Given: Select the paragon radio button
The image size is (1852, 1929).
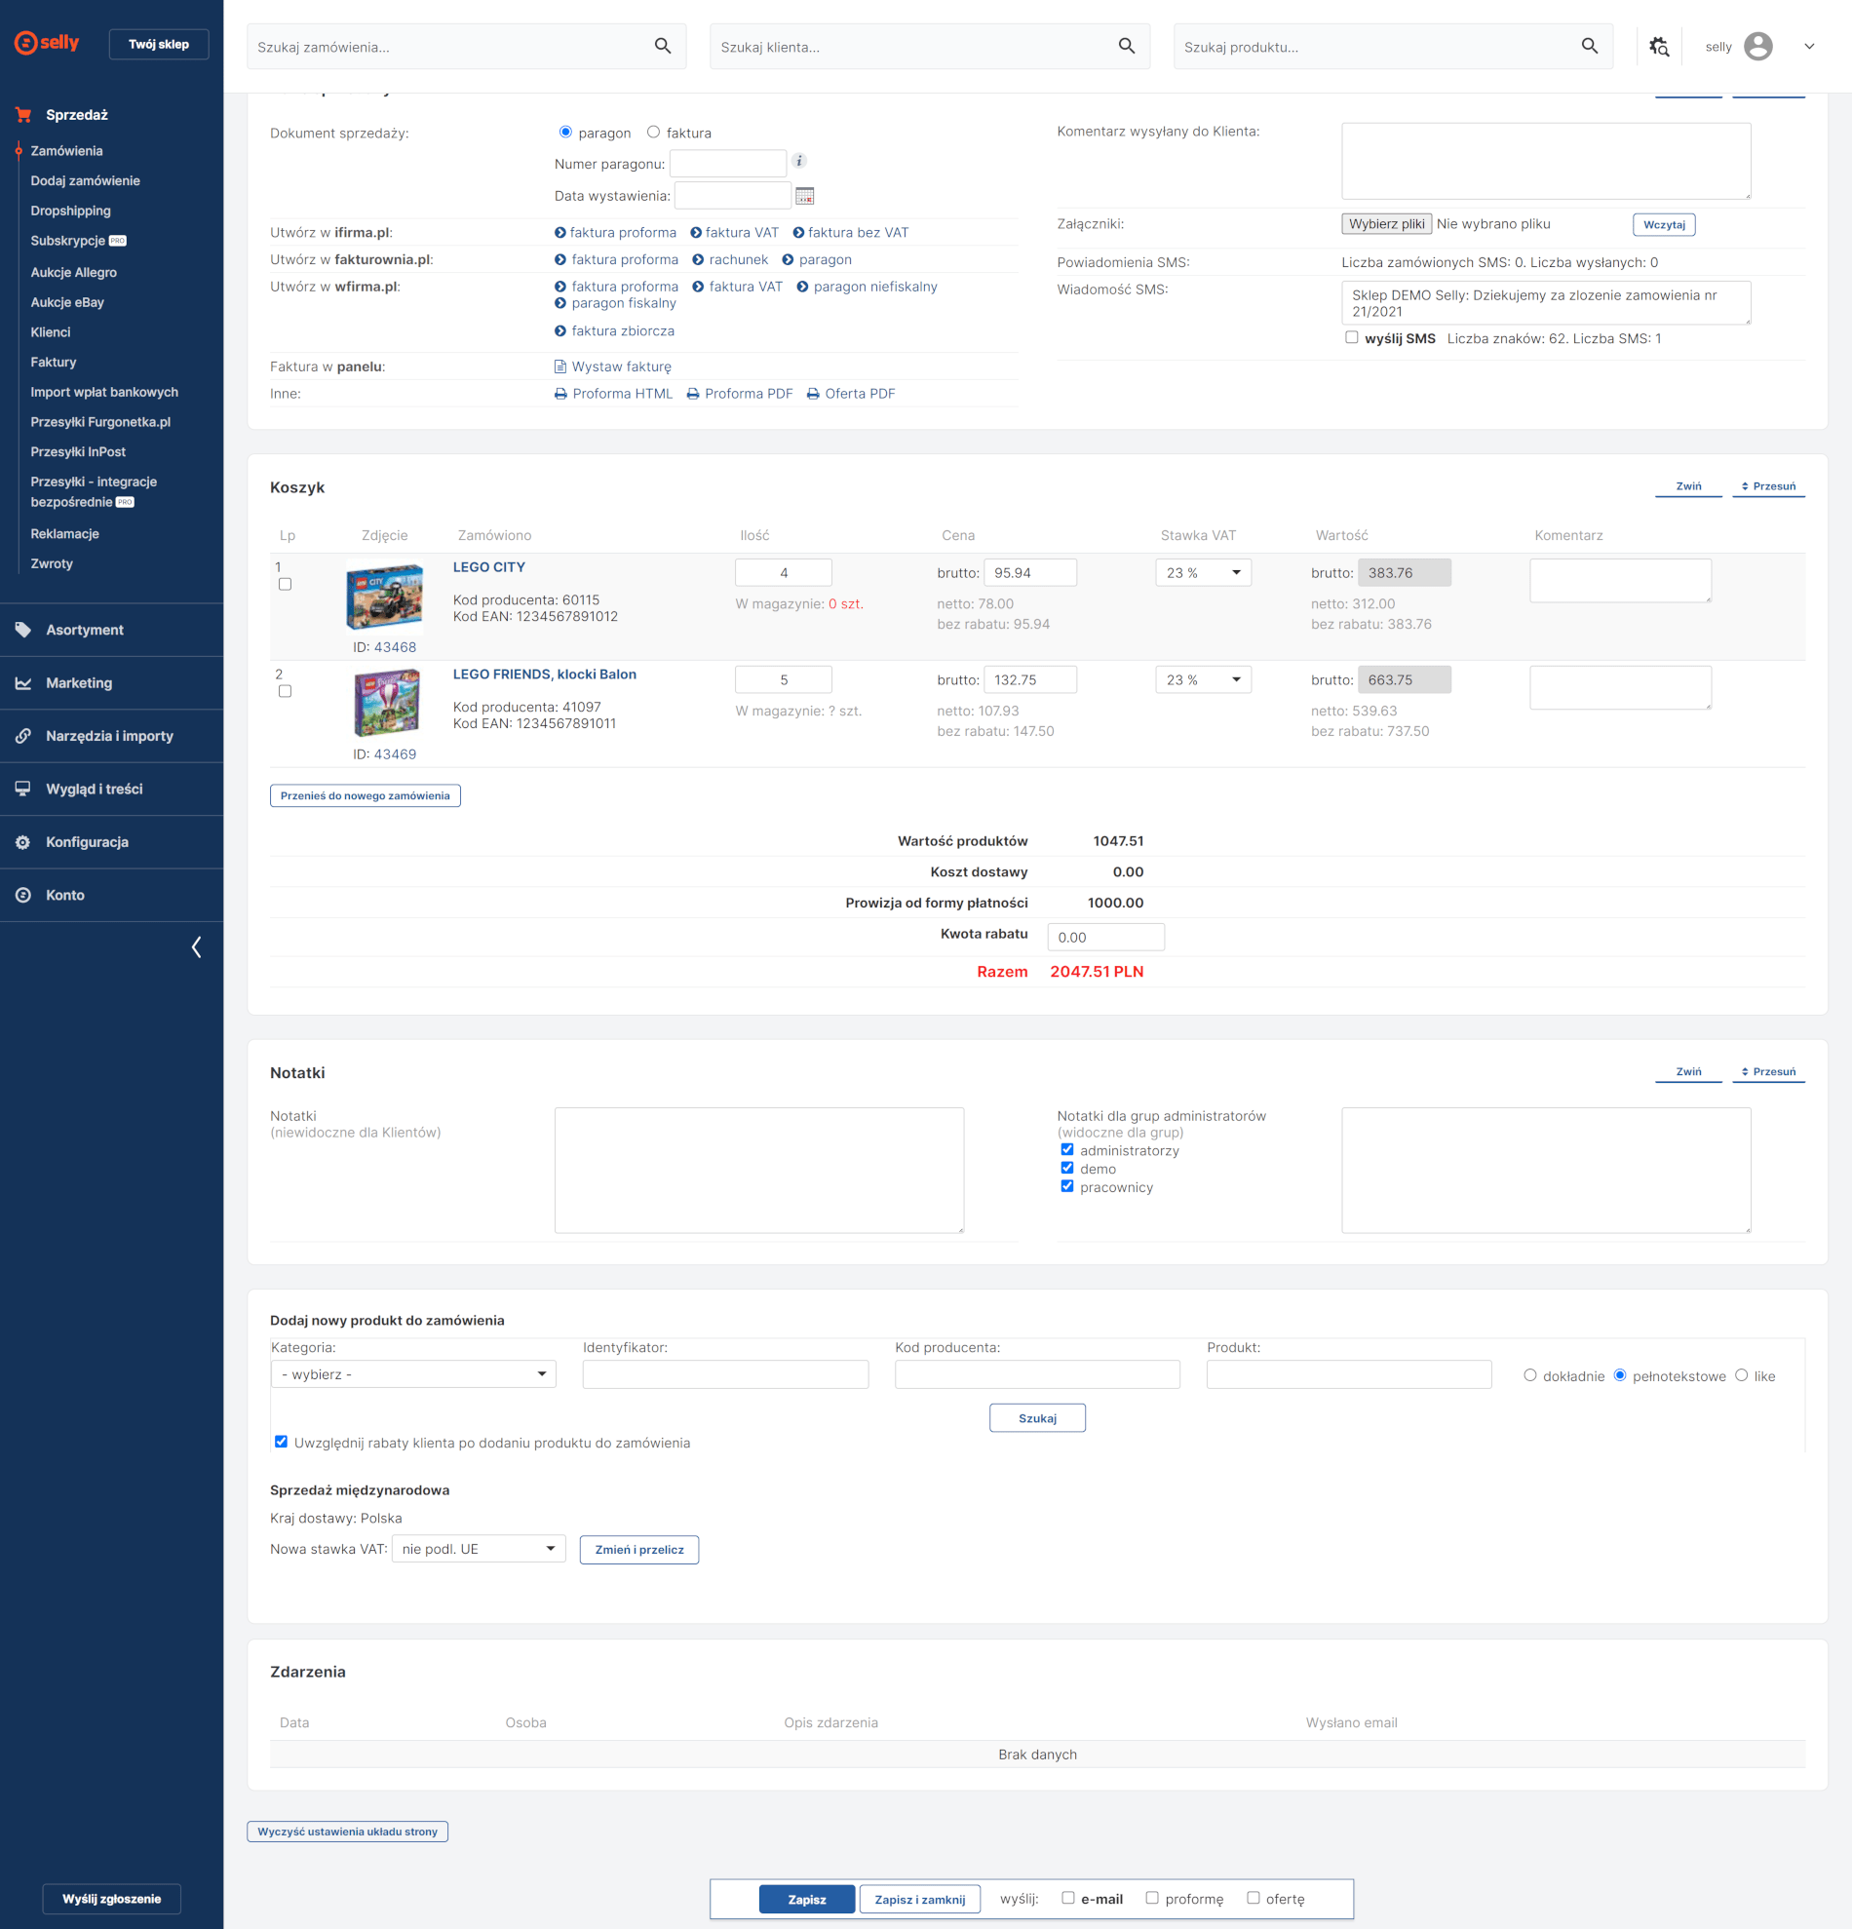Looking at the screenshot, I should click(x=564, y=132).
